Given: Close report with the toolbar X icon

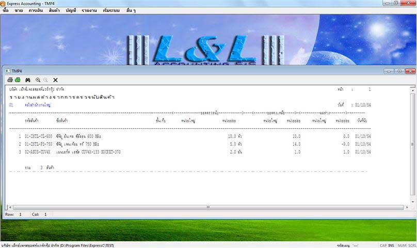Looking at the screenshot, I should [x=55, y=80].
